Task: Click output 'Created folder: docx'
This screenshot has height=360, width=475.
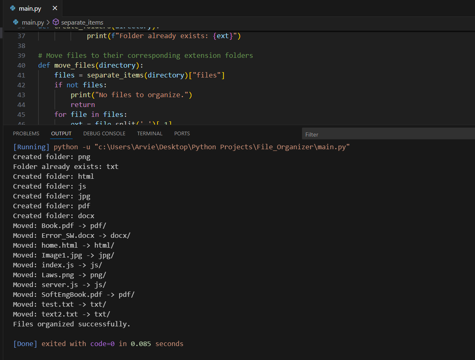Action: [x=54, y=216]
